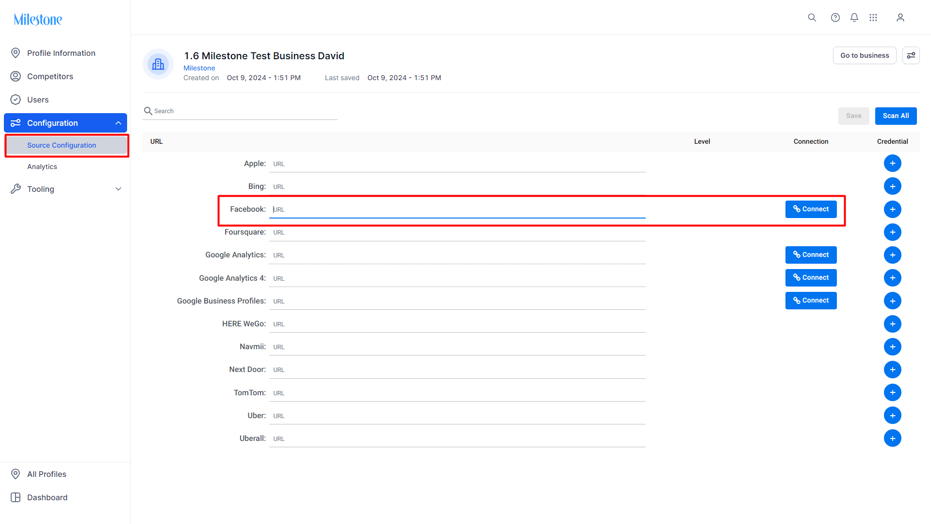931x524 pixels.
Task: Go to All Profiles
Action: (65, 474)
